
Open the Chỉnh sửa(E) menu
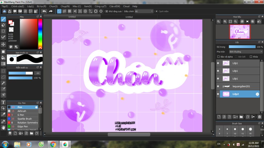18,6
